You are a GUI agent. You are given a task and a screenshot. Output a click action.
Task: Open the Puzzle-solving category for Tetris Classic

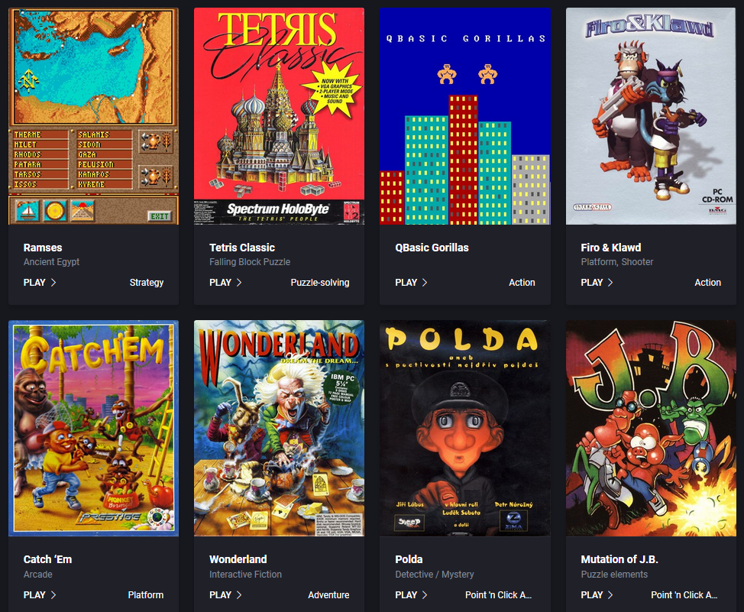[x=320, y=283]
